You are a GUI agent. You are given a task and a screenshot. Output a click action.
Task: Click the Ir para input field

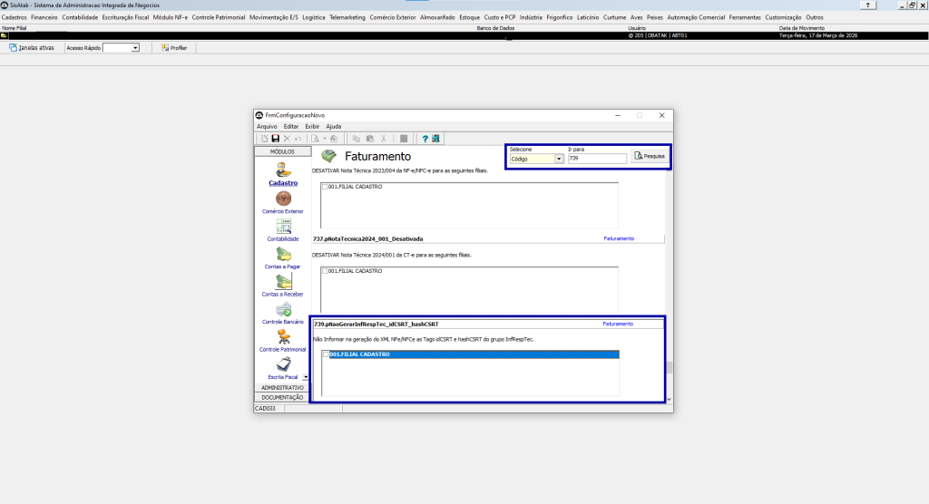[597, 159]
